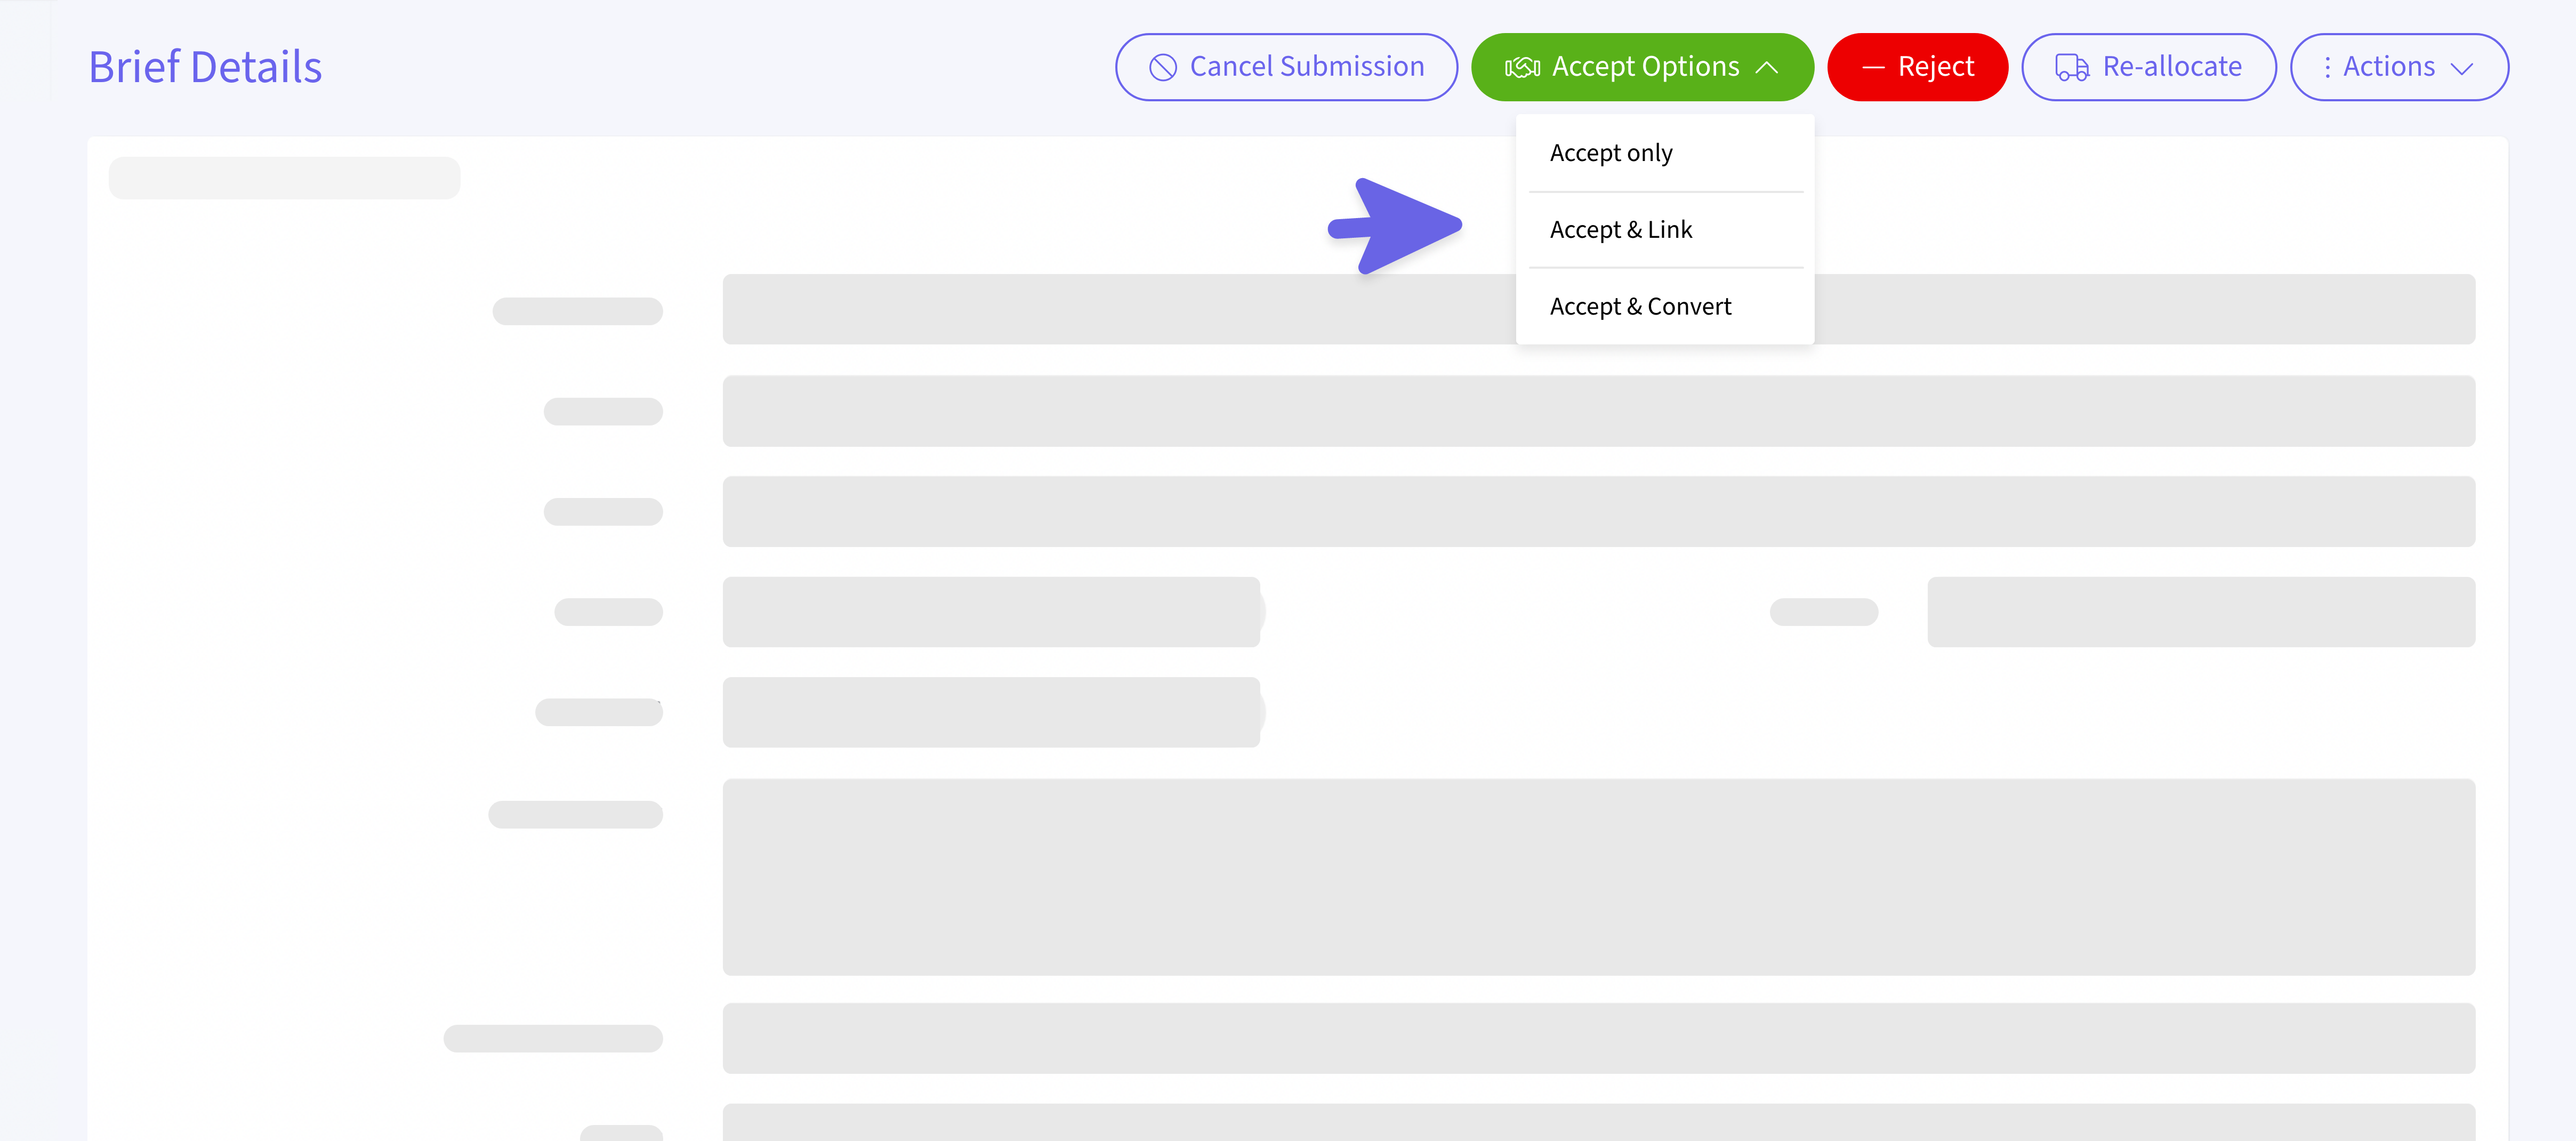Click the truck icon on Re-allocate
2576x1141 pixels.
point(2071,67)
